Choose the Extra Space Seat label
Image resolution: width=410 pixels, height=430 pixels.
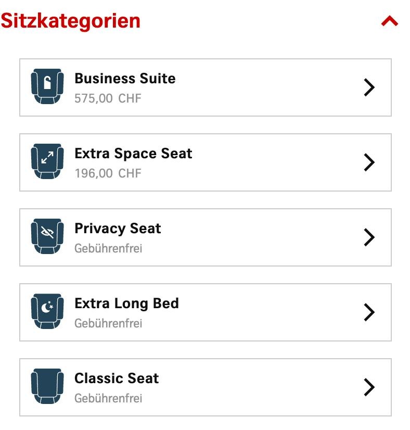coord(133,154)
